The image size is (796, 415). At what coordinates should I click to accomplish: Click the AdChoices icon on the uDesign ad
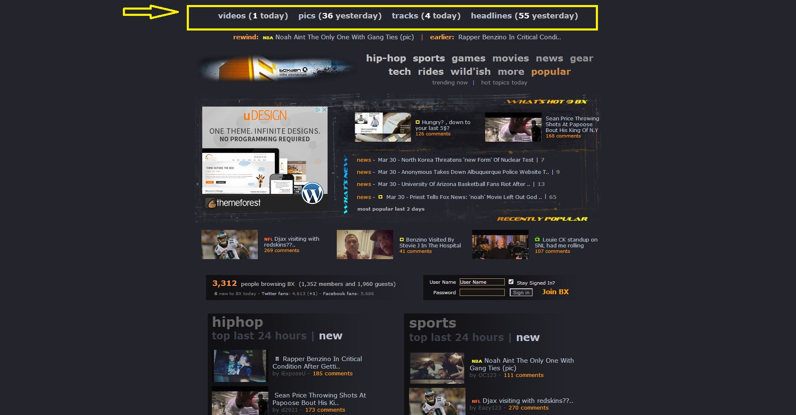(318, 110)
